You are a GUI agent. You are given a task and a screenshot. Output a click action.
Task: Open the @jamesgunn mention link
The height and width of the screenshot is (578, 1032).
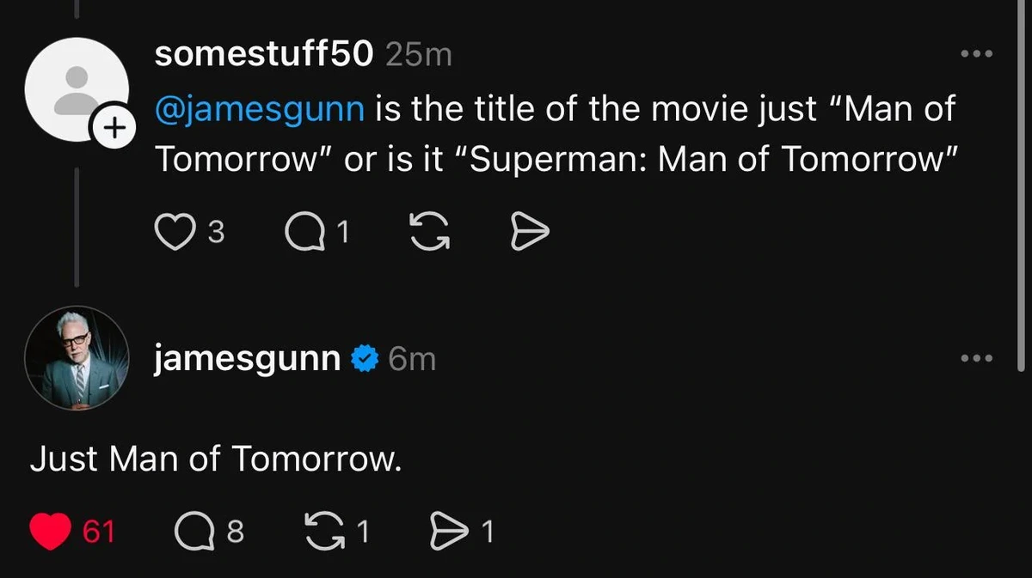point(260,109)
